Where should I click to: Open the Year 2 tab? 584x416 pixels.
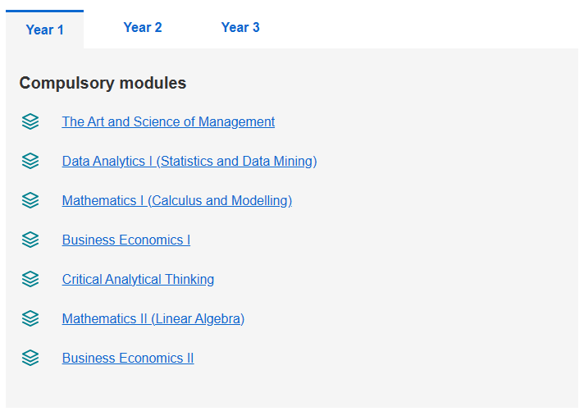(x=143, y=27)
